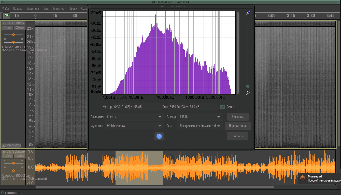Open the Алгоритм dropdown showing Спектр
This screenshot has width=341, height=195.
coord(134,117)
